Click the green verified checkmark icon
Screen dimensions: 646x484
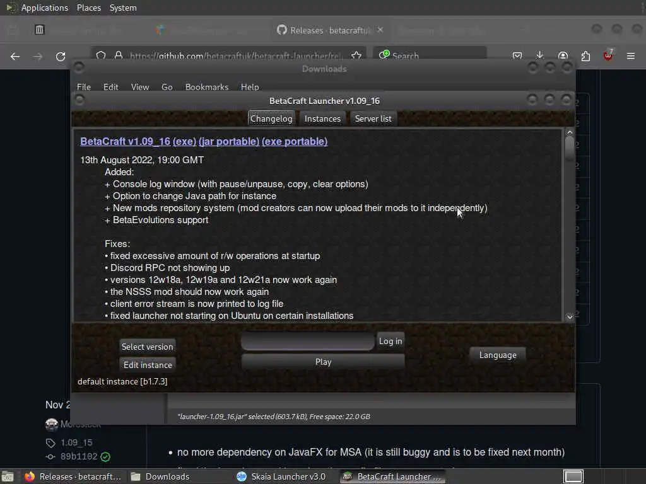point(105,456)
